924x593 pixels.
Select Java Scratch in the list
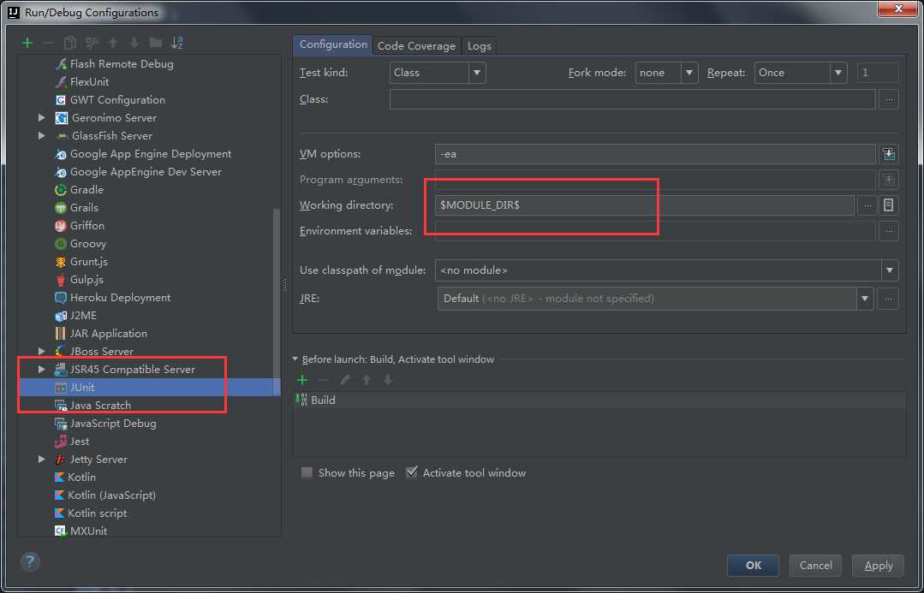(100, 405)
